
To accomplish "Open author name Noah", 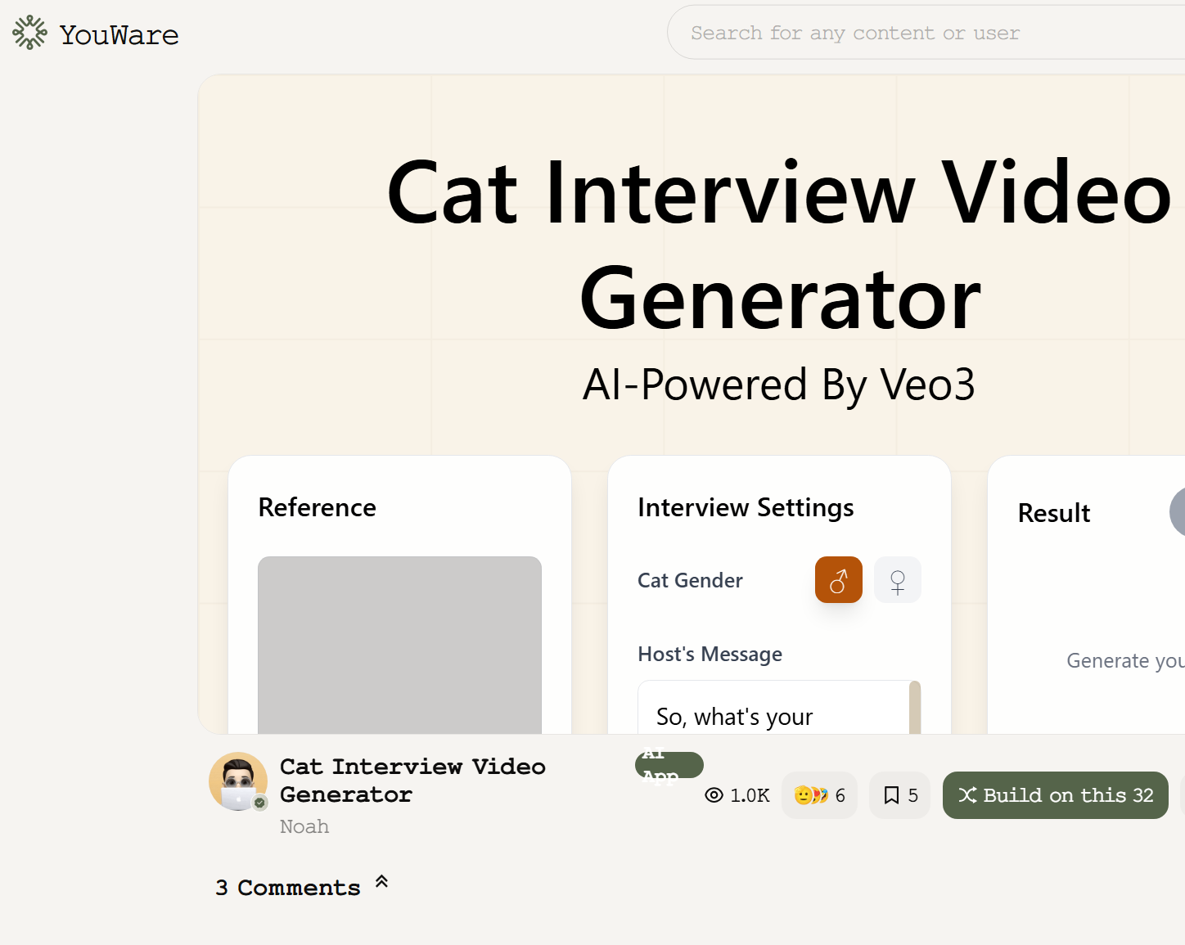I will point(304,826).
